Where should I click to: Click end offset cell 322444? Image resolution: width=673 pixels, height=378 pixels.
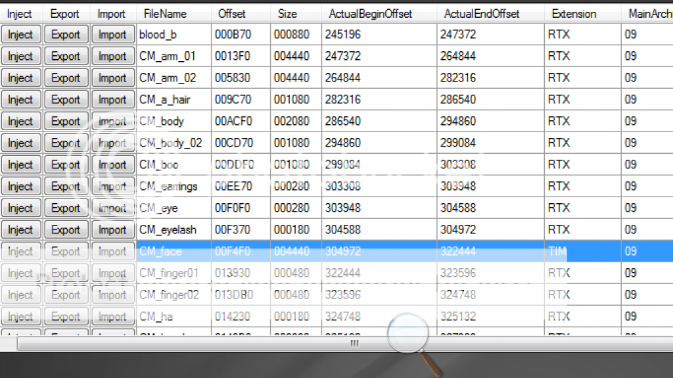pos(490,251)
